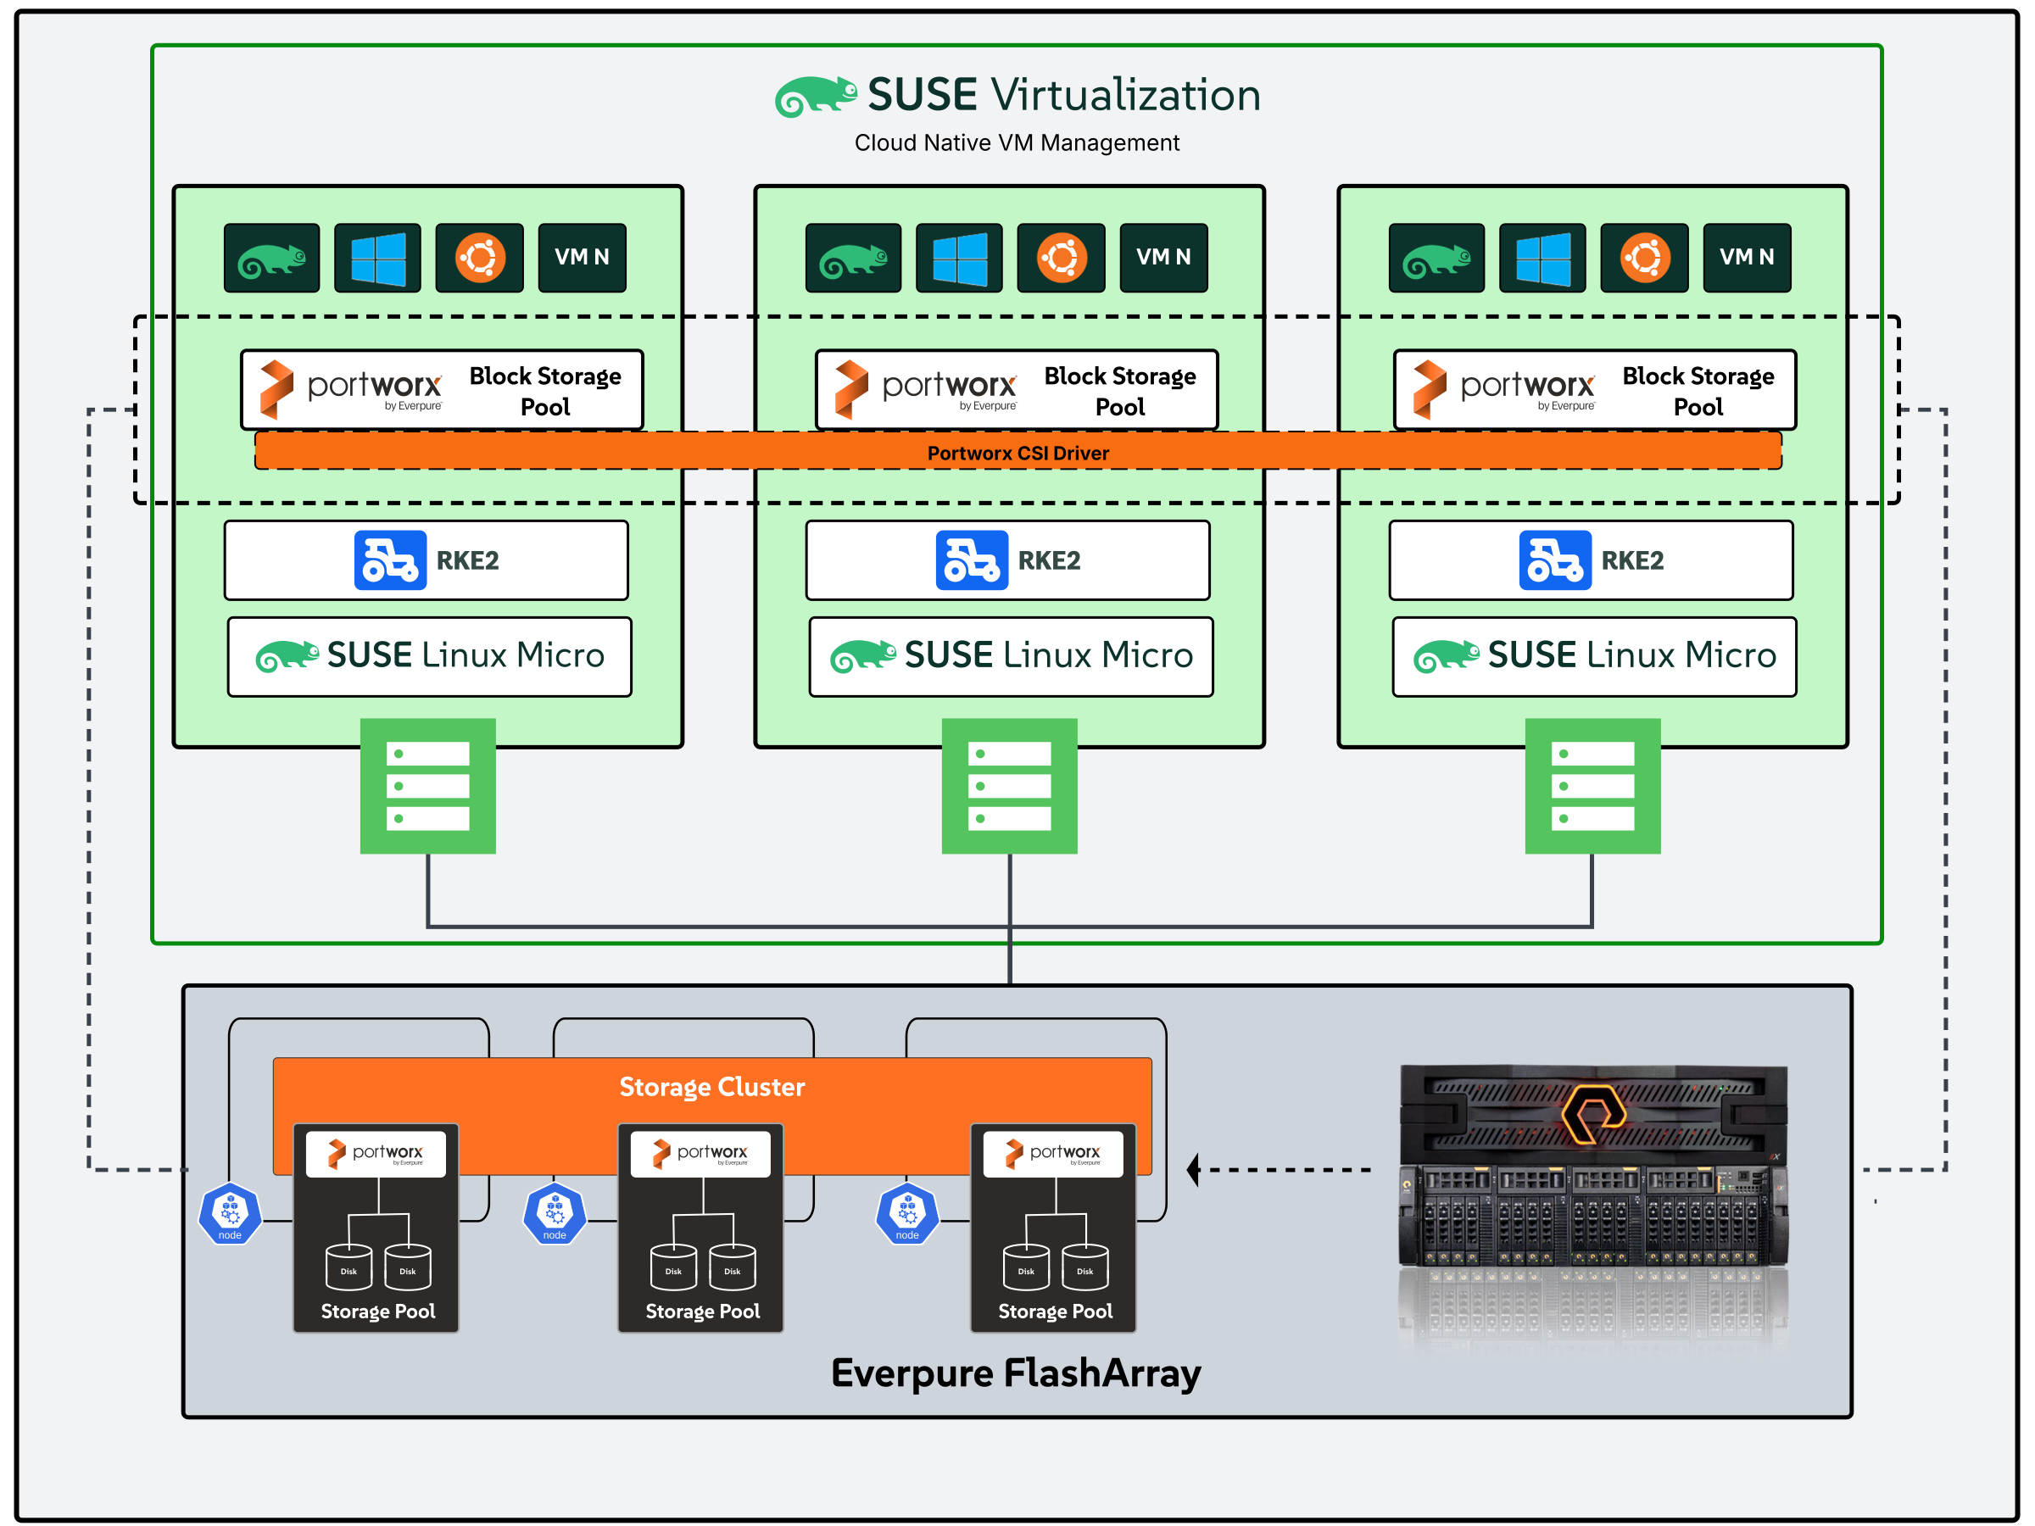This screenshot has width=2035, height=1526.
Task: Click the orange Storage Cluster label
Action: pyautogui.click(x=711, y=1086)
